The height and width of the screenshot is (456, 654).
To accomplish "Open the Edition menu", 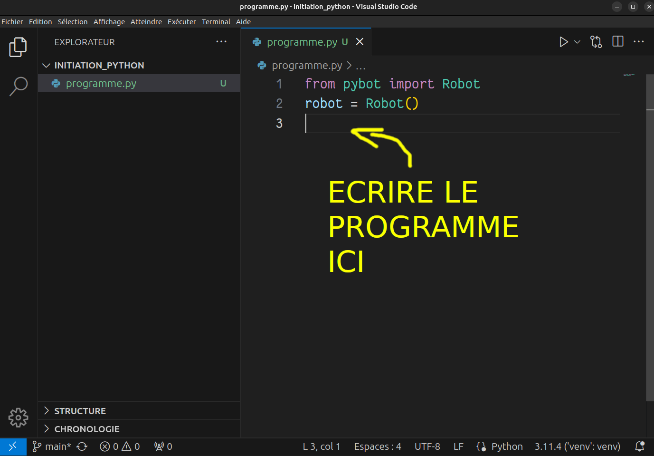I will [40, 22].
